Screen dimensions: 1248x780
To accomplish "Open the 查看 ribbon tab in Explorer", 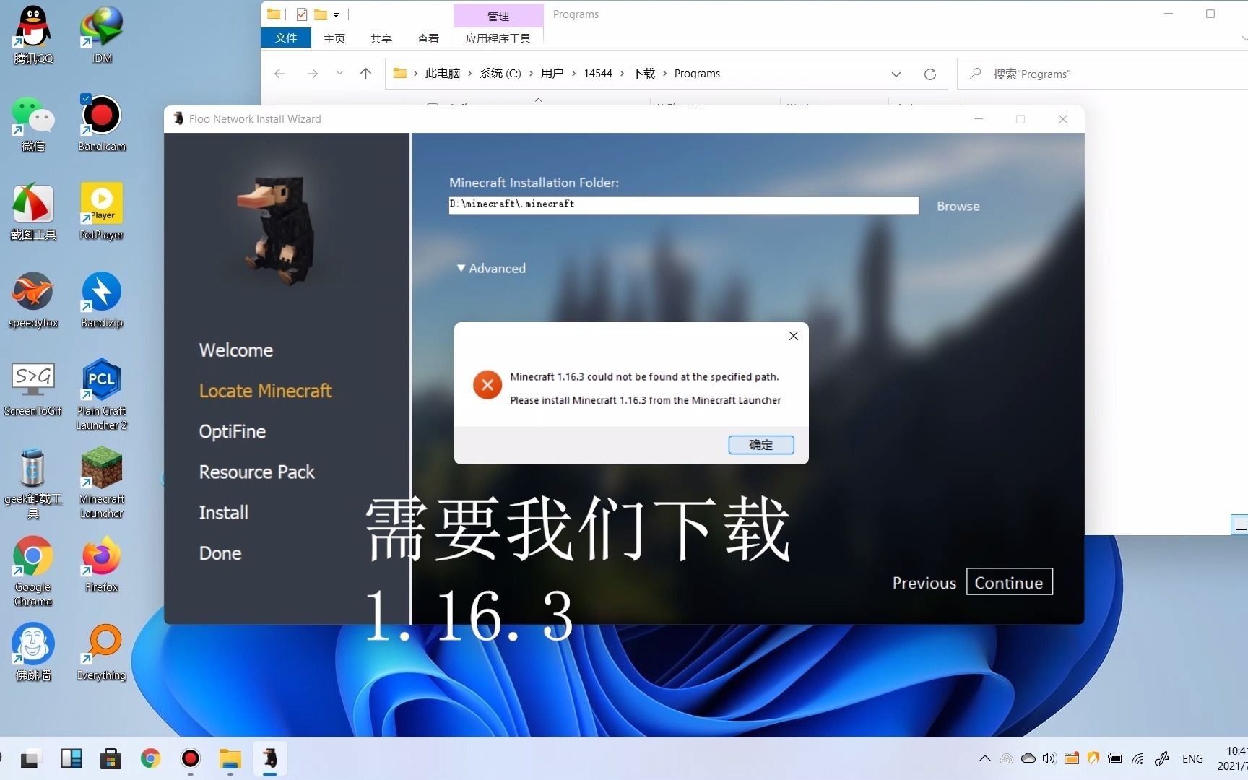I will pos(428,38).
